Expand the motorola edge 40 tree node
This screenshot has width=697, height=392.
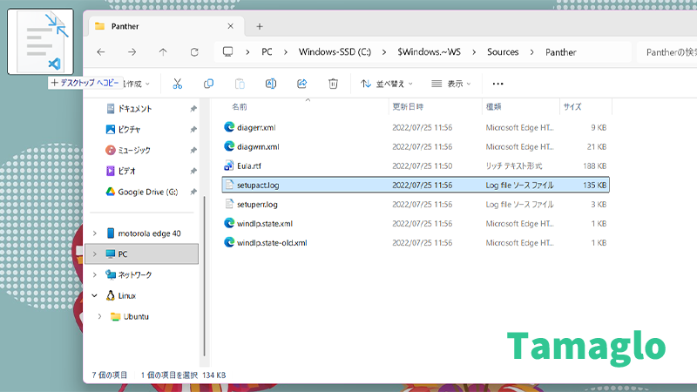click(94, 233)
